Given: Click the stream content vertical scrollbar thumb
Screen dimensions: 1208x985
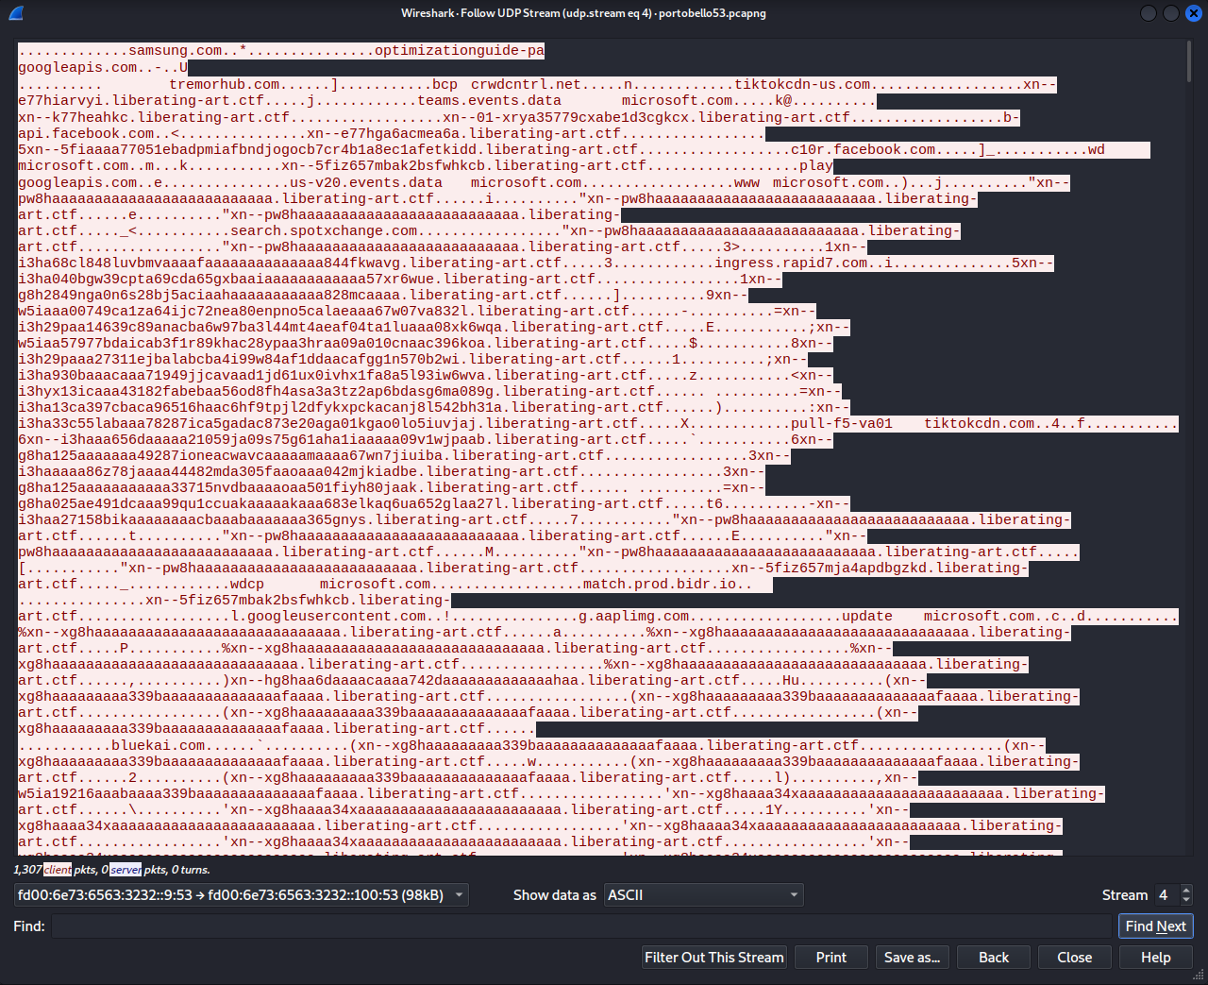Looking at the screenshot, I should [1188, 61].
